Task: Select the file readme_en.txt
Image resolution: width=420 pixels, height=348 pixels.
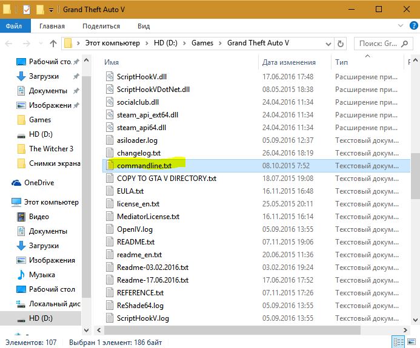Action: click(139, 255)
